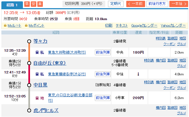Open Myポイント with lock icon
Image resolution: width=189 pixels, height=117 pixels.
click(34, 26)
